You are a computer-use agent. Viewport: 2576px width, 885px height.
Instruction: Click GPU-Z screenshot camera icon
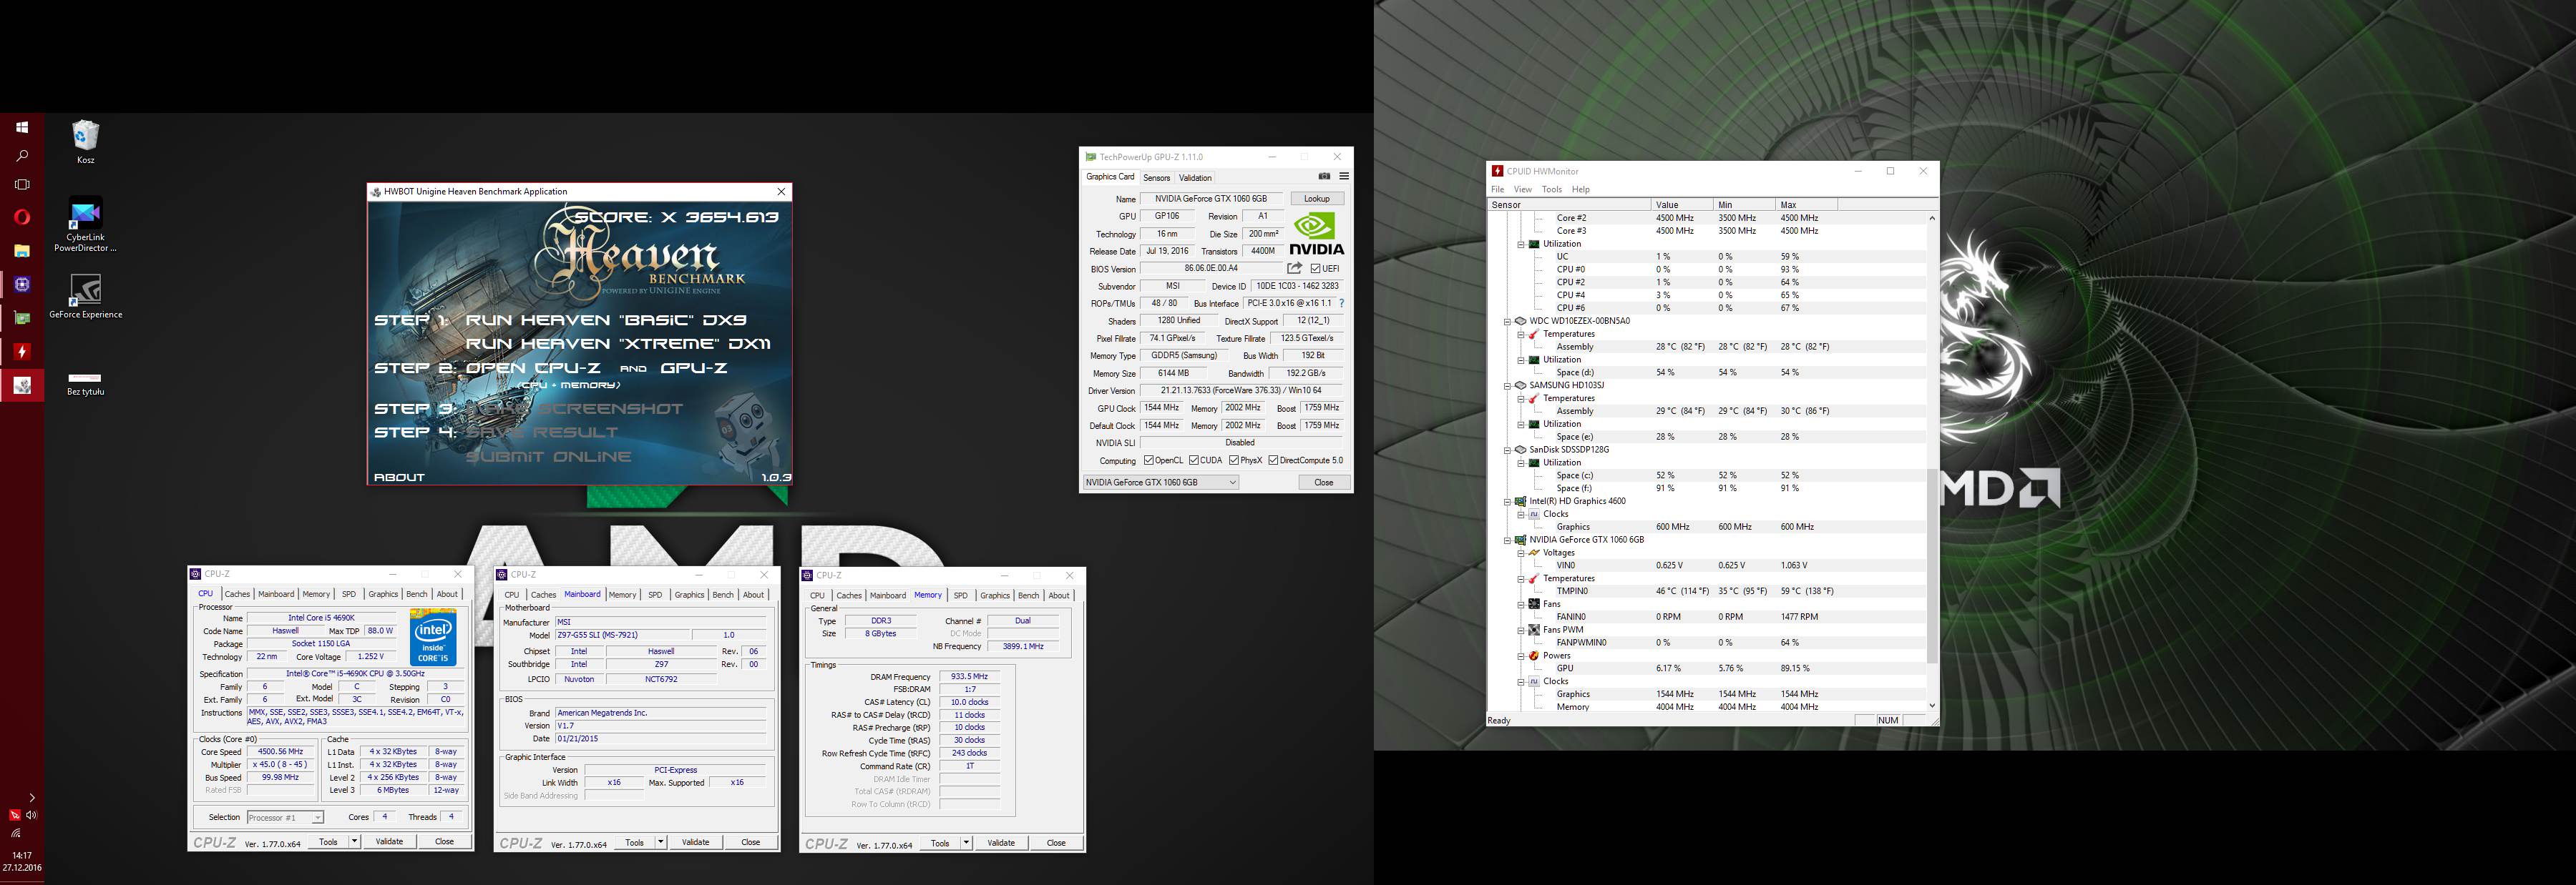[x=1324, y=177]
